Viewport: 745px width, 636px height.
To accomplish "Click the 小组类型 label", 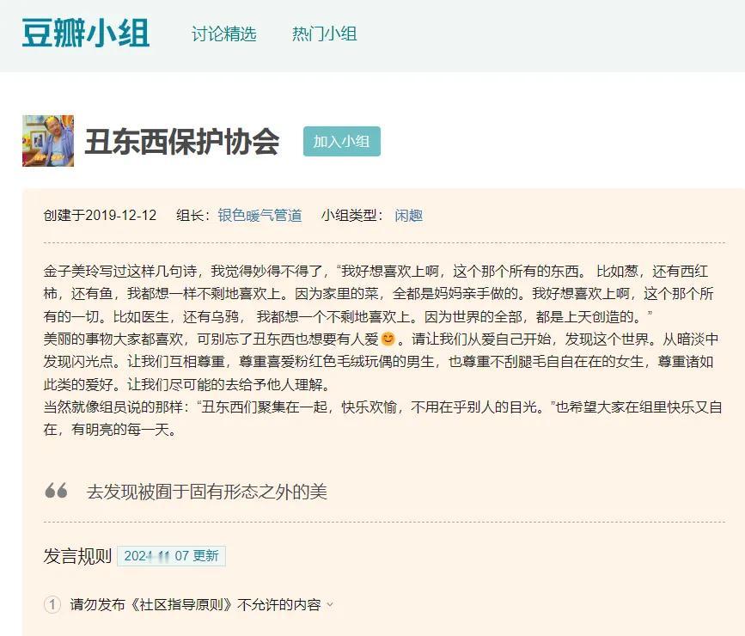I will click(x=347, y=216).
